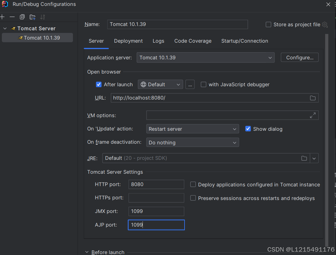Open the Default browser dropdown
The width and height of the screenshot is (336, 255).
pyautogui.click(x=160, y=84)
